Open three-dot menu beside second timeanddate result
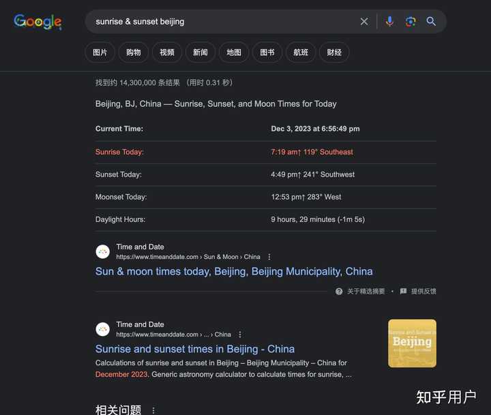The image size is (491, 415). 240,335
